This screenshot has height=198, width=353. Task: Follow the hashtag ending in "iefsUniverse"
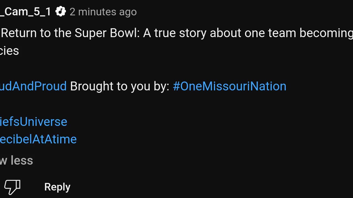33,122
